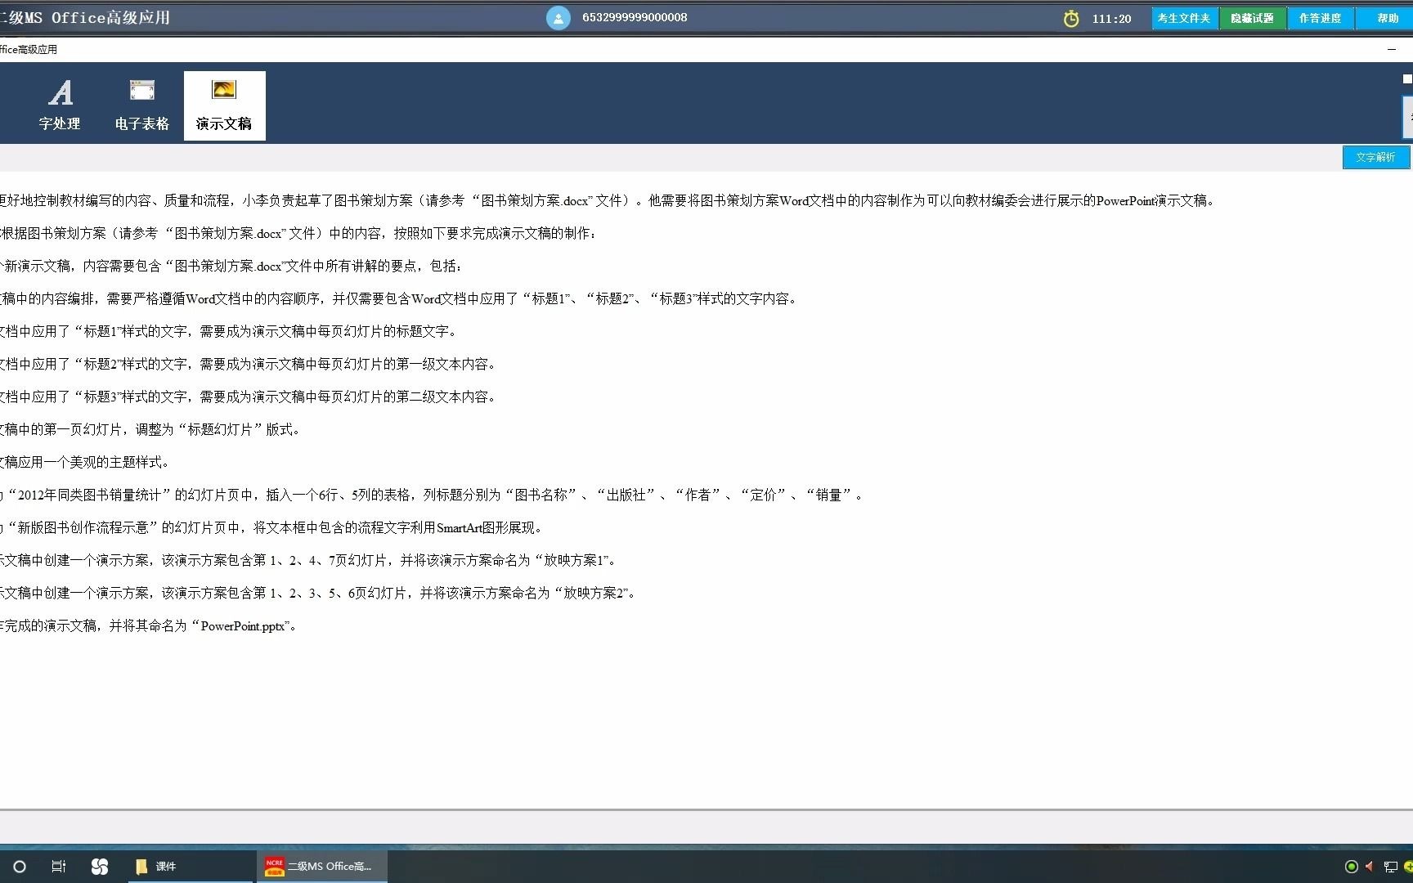The height and width of the screenshot is (883, 1413).
Task: Click the volume icon in system tray
Action: pos(1370,866)
